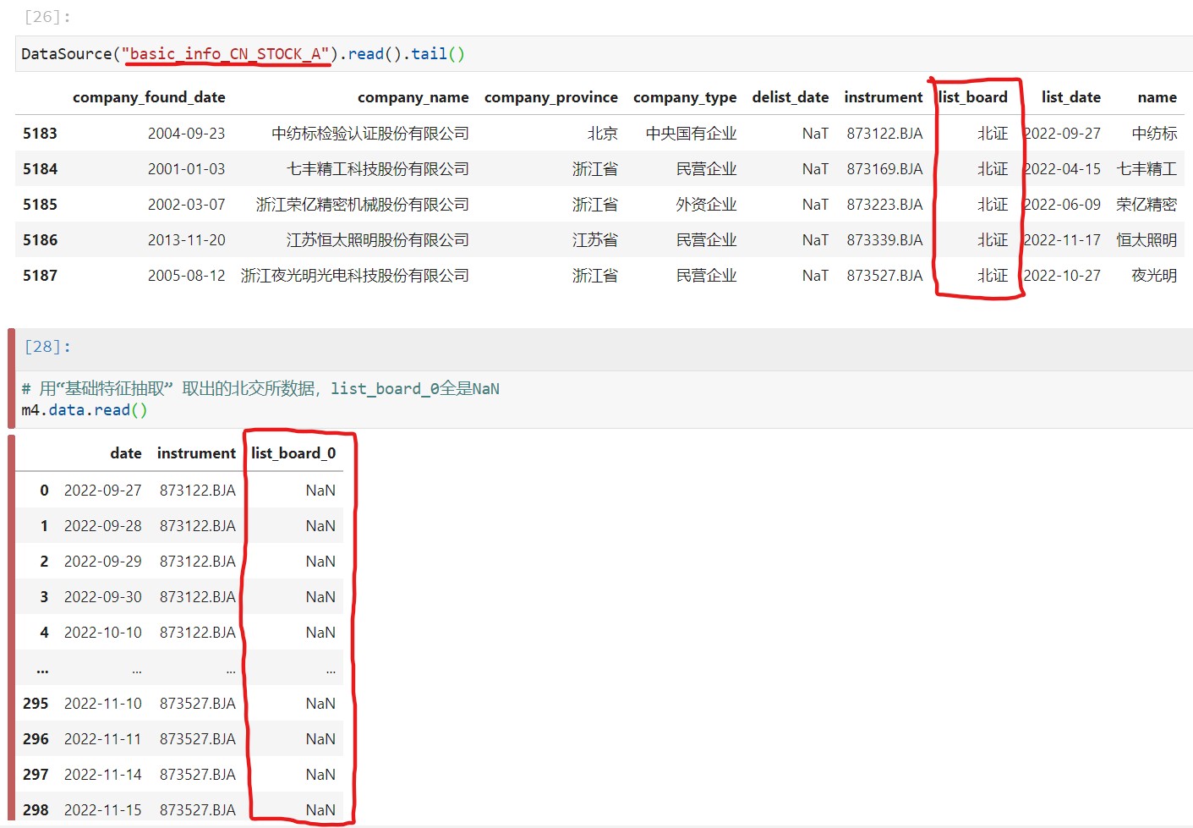This screenshot has height=828, width=1193.
Task: Click date 2022-11-10 in lower table
Action: 103,704
